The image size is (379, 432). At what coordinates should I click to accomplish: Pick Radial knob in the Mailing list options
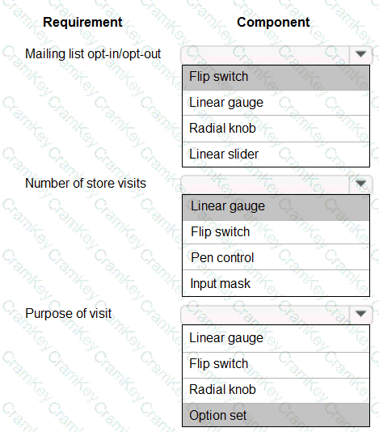[276, 129]
